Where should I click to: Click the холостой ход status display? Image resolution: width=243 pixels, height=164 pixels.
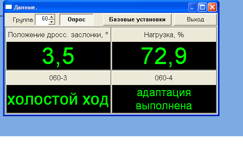58,99
